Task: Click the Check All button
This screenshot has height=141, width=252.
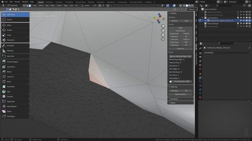Action: pyautogui.click(x=180, y=49)
